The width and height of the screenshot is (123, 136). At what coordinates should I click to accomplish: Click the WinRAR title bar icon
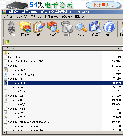pos(4,12)
